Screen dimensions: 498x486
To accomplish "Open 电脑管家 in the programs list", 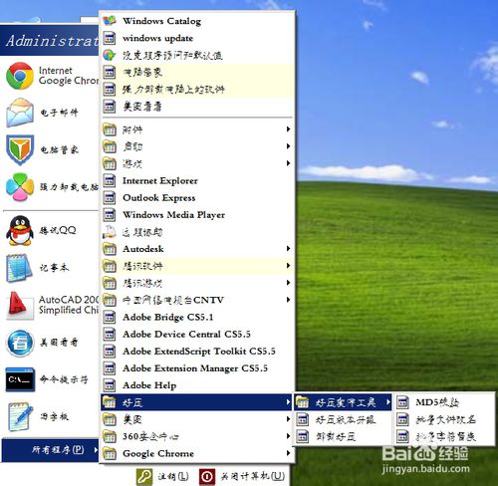I will point(198,73).
